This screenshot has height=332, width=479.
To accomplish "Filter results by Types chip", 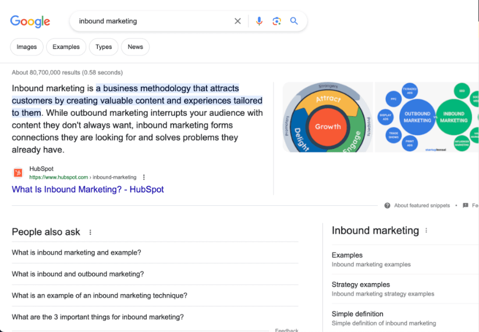I will pyautogui.click(x=104, y=47).
